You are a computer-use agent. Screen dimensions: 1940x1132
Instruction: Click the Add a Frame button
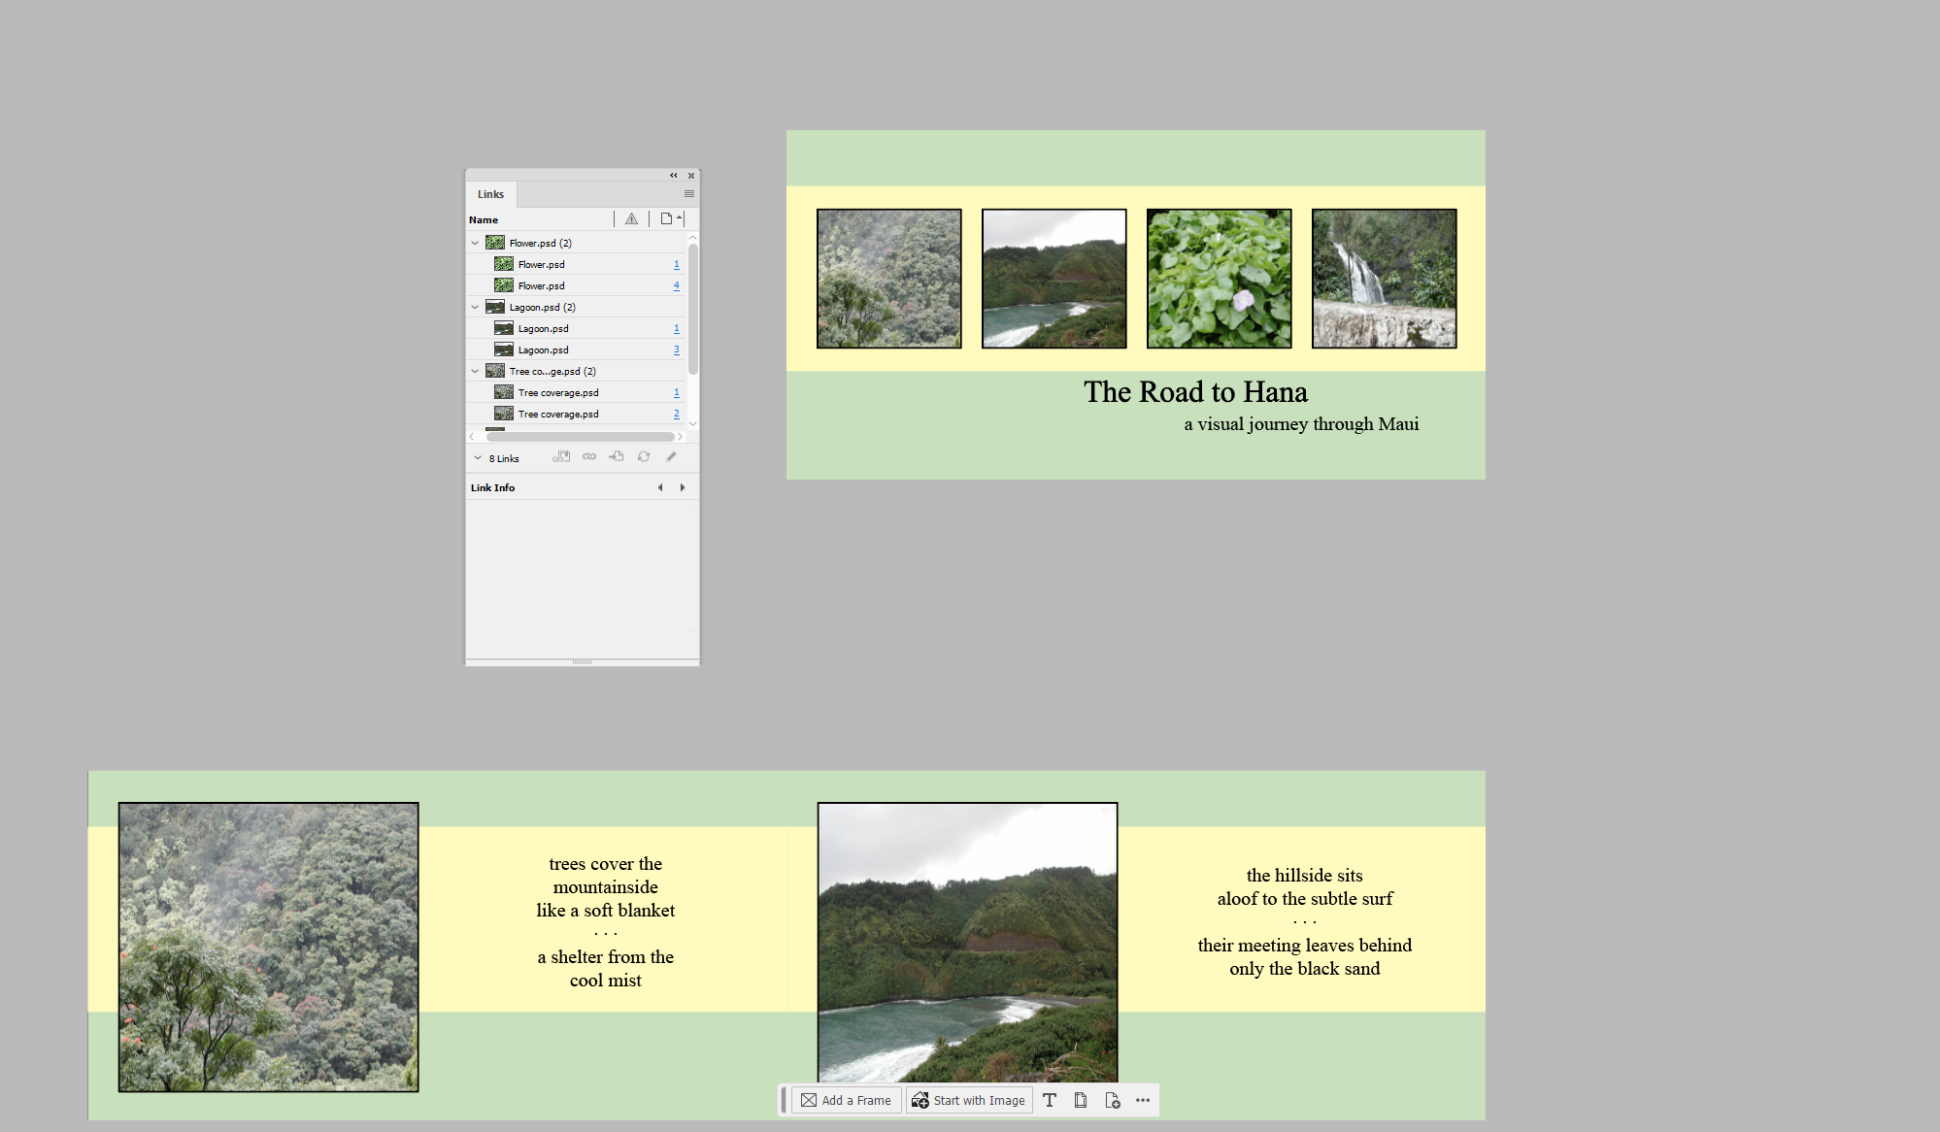(847, 1100)
